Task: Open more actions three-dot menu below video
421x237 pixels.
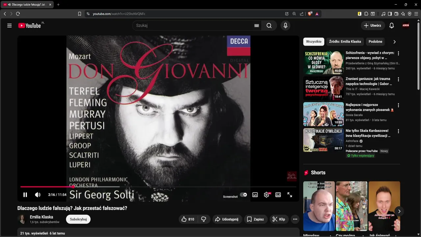Action: (x=295, y=219)
